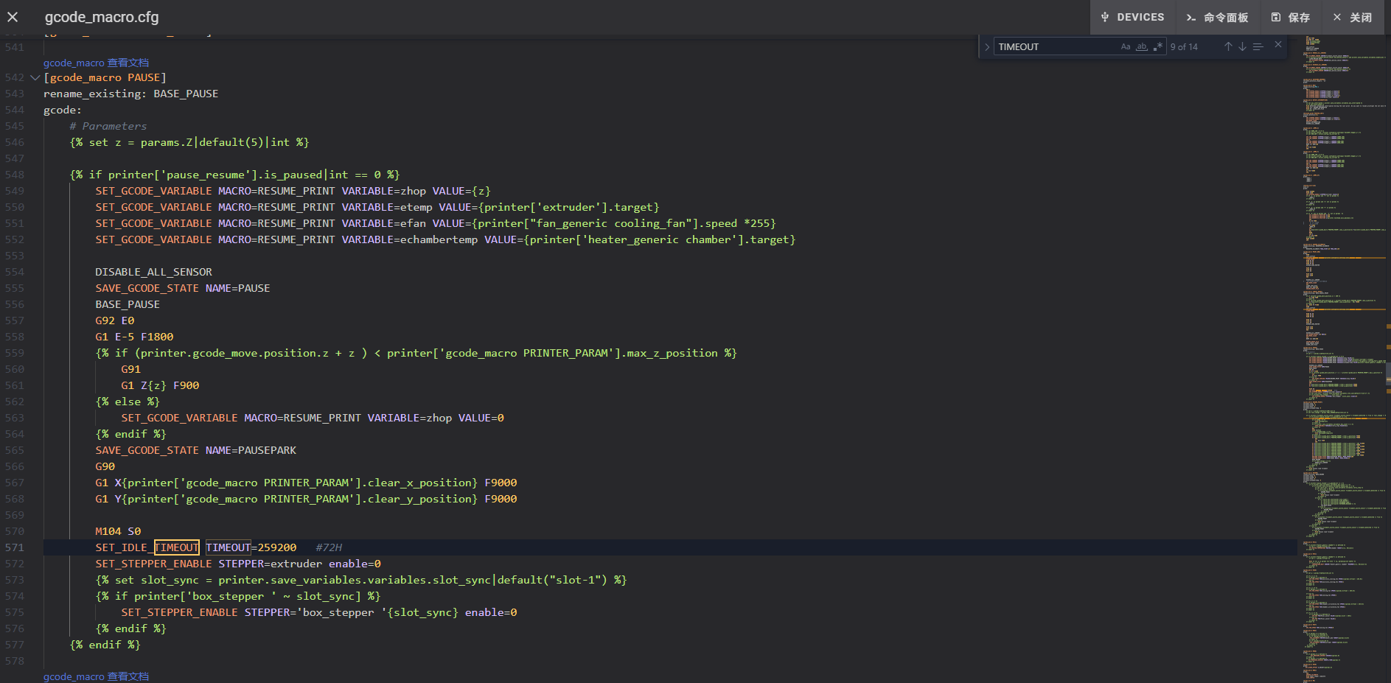1391x683 pixels.
Task: Click the highlighted TIMEOUT match in SET_IDLE_TIMEOUT
Action: (x=176, y=547)
